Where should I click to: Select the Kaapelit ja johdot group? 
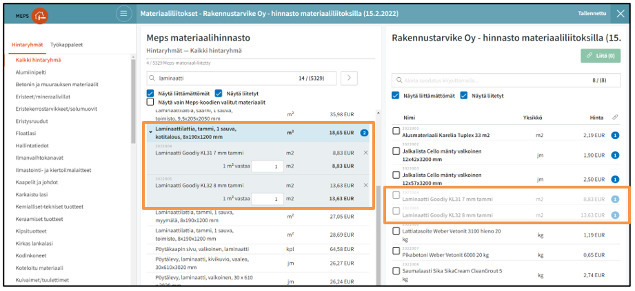tap(37, 182)
